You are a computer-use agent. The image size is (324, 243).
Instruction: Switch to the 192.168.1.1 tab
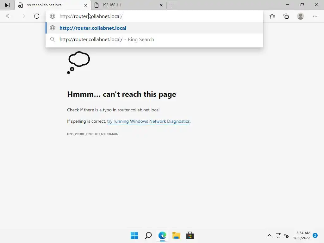(128, 5)
